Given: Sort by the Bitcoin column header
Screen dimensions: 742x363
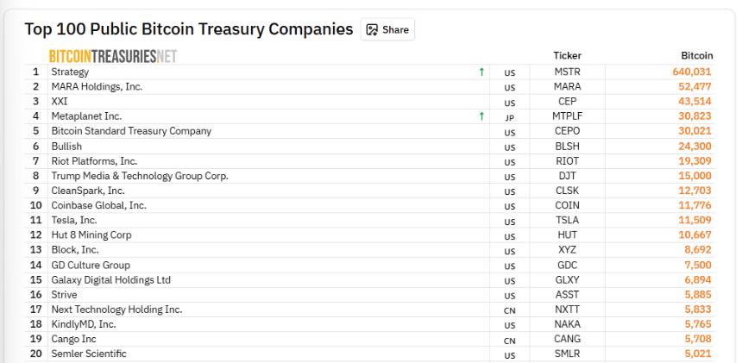Looking at the screenshot, I should click(x=696, y=56).
